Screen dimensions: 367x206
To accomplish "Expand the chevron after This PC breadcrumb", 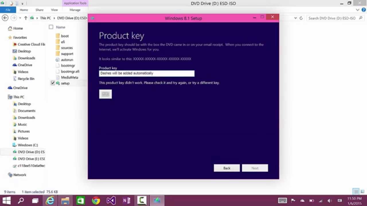I will (x=54, y=18).
